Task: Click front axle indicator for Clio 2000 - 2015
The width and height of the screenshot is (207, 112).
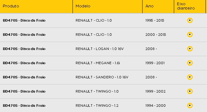Action: (x=190, y=35)
